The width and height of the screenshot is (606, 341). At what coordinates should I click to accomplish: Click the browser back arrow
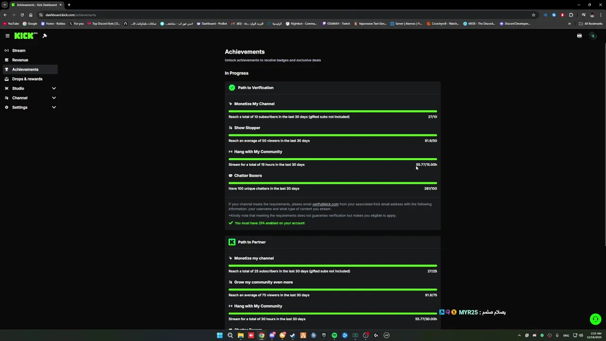coord(5,15)
